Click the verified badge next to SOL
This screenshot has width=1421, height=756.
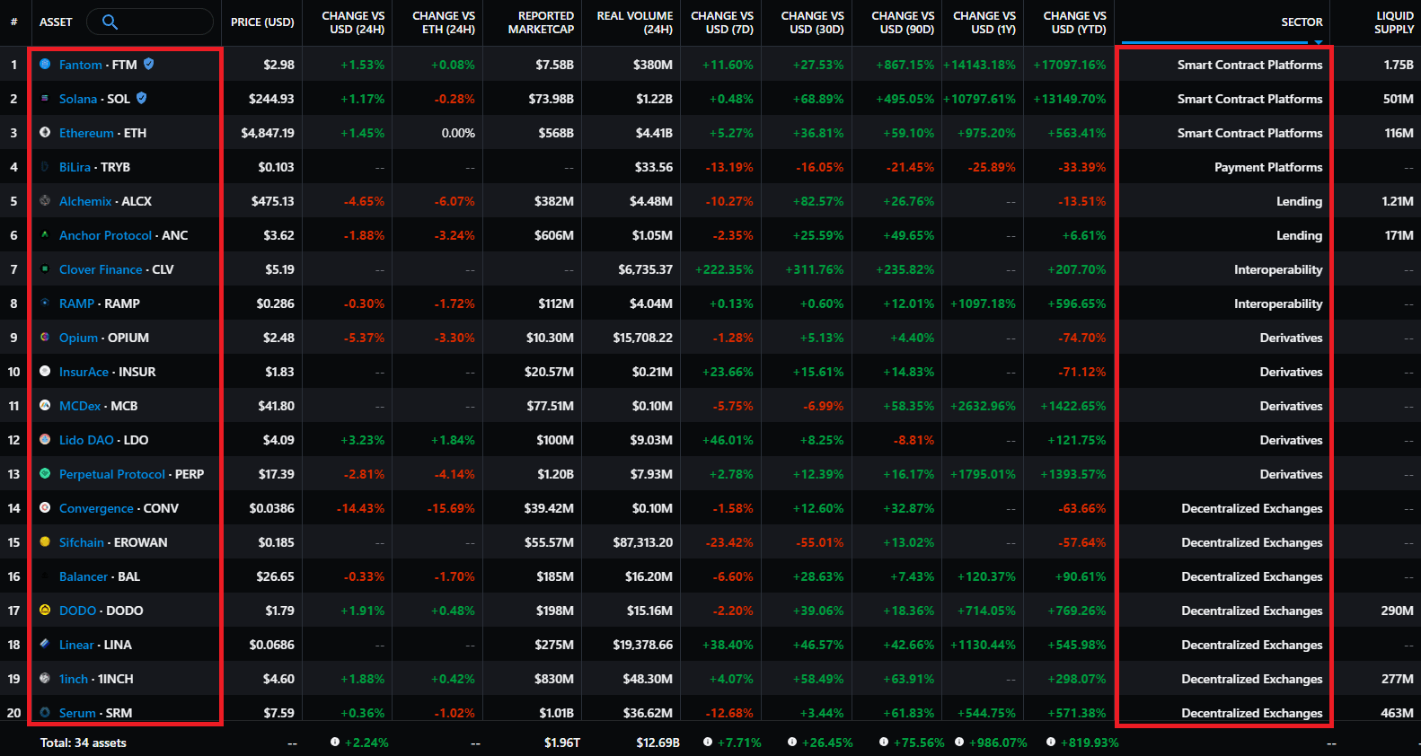(x=142, y=98)
